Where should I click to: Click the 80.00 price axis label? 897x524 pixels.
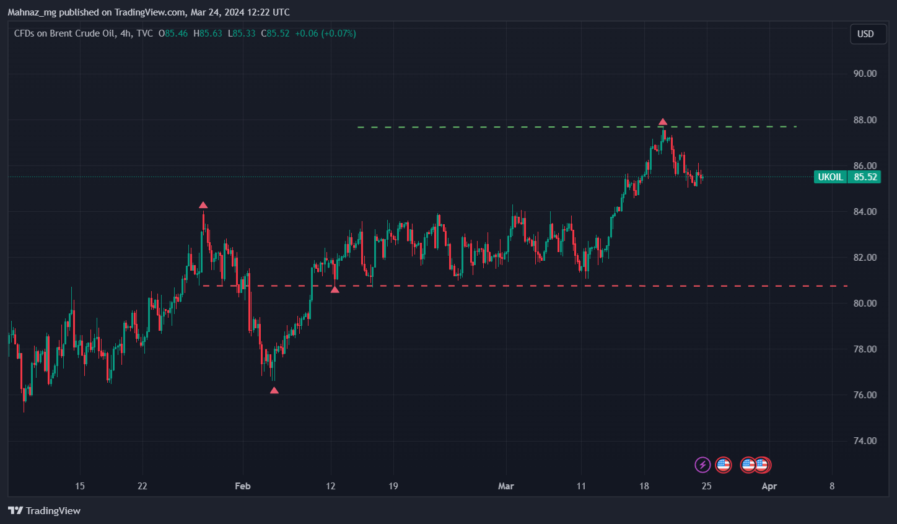click(x=865, y=303)
